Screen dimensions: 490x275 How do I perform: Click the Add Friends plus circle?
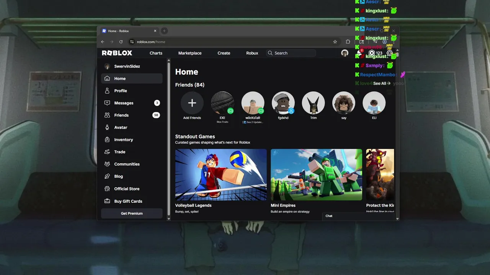coord(192,103)
